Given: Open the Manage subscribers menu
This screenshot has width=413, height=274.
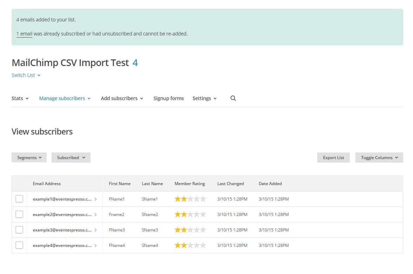Looking at the screenshot, I should [x=65, y=98].
